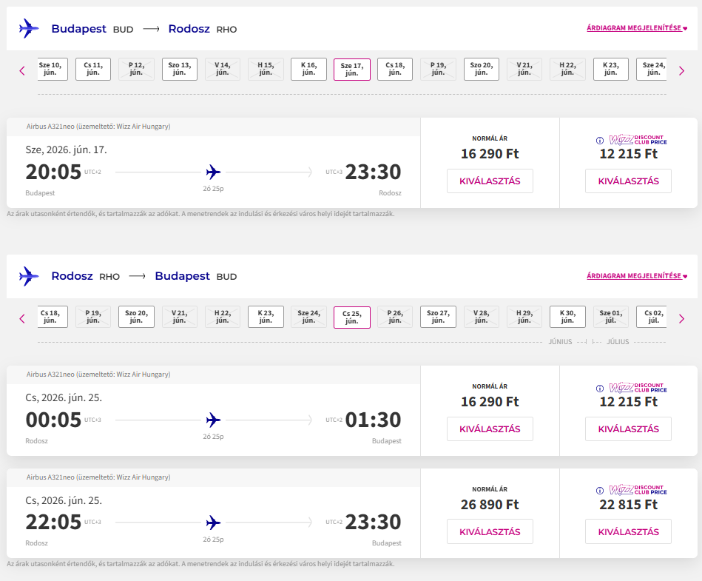
Task: Show later outbound dates with right arrow
Action: 681,71
